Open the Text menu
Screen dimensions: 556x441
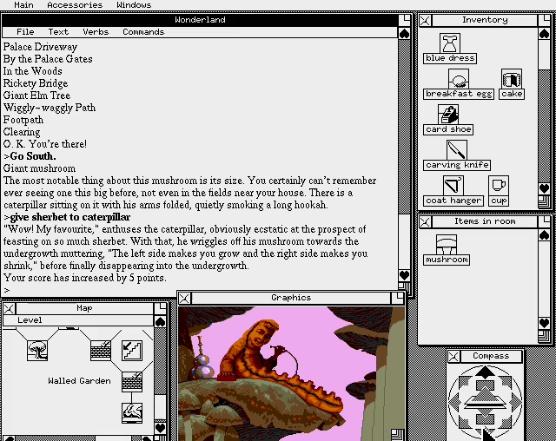[58, 32]
